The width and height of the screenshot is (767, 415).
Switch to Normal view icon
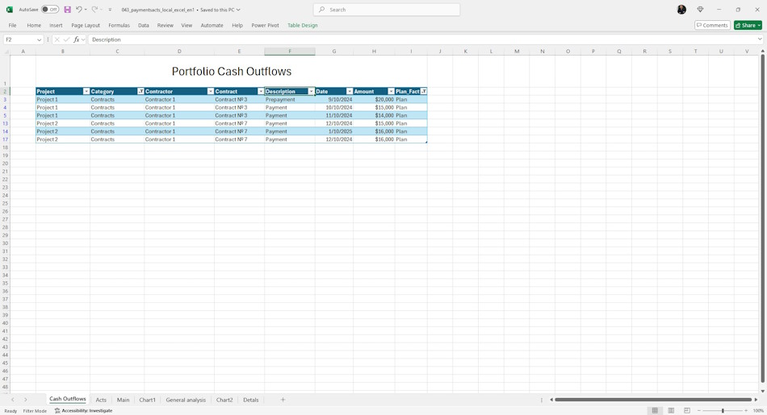655,411
